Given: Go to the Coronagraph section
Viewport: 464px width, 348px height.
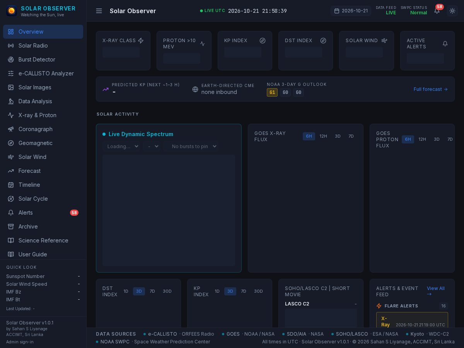Looking at the screenshot, I should [43, 129].
